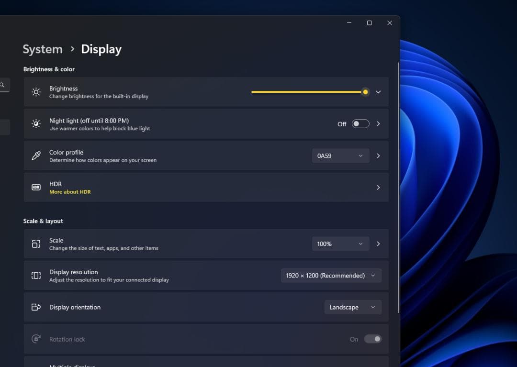Turn on the Night light toggle
Screen dimensions: 517x367
click(360, 124)
